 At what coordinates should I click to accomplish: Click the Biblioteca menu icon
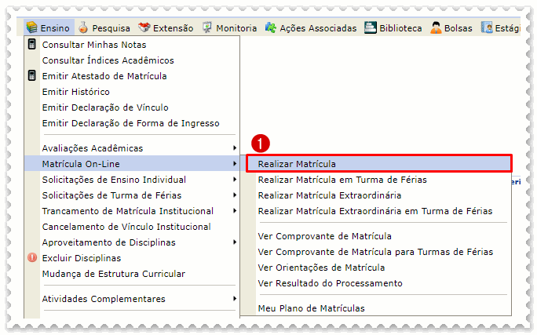[370, 27]
